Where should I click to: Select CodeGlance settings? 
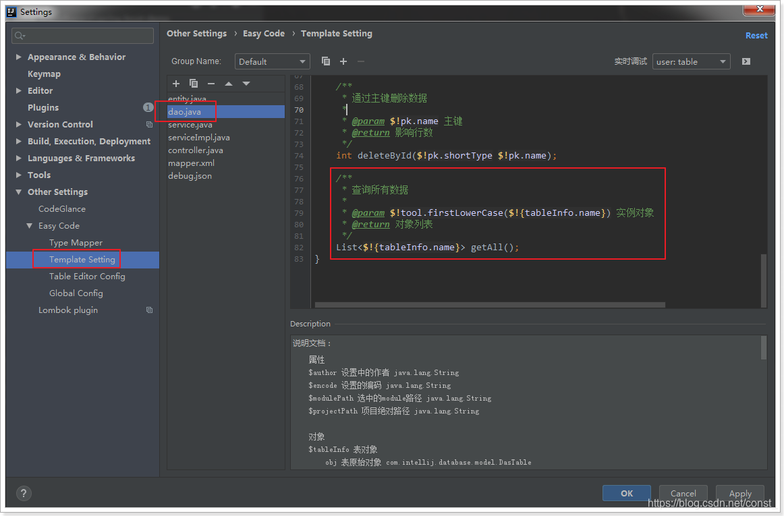[x=62, y=208]
